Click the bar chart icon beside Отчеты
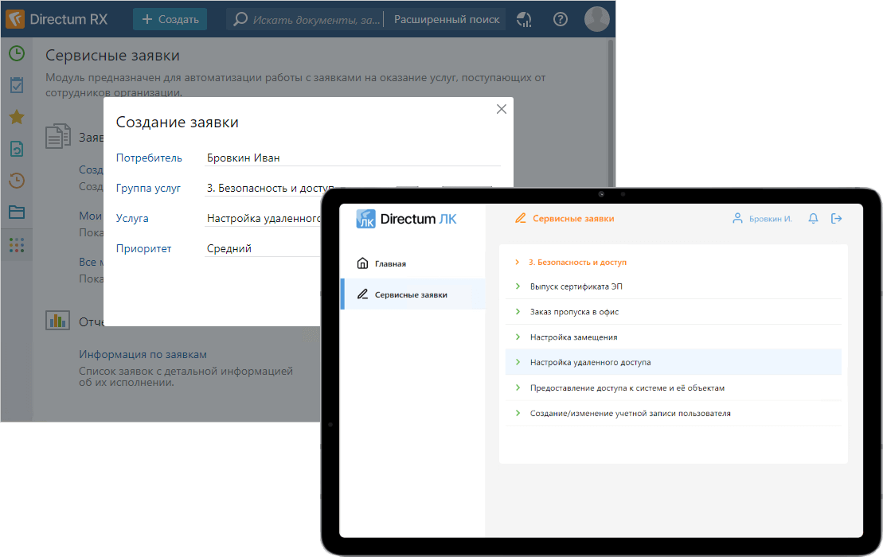Viewport: 883px width, 557px height. click(x=57, y=321)
